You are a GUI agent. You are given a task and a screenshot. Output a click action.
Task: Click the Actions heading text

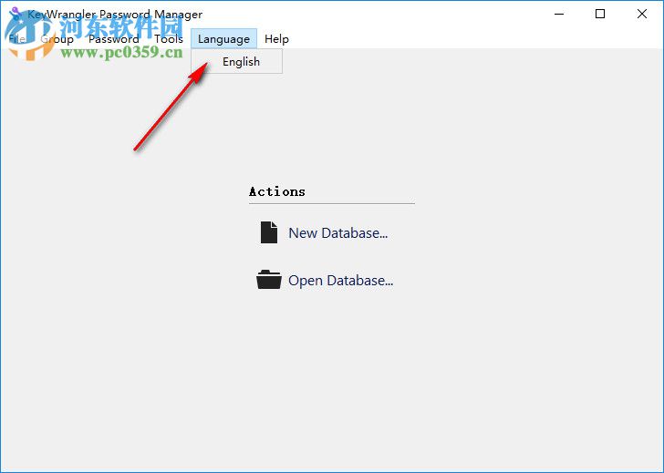click(277, 191)
